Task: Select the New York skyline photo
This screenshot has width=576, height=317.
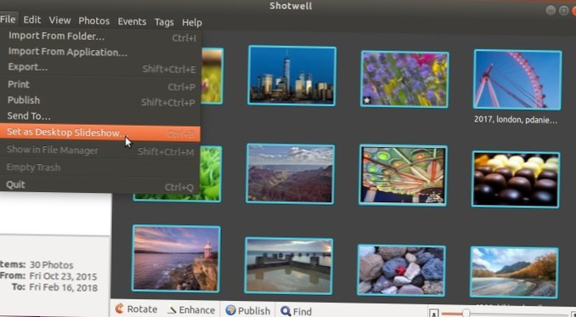Action: pos(291,76)
